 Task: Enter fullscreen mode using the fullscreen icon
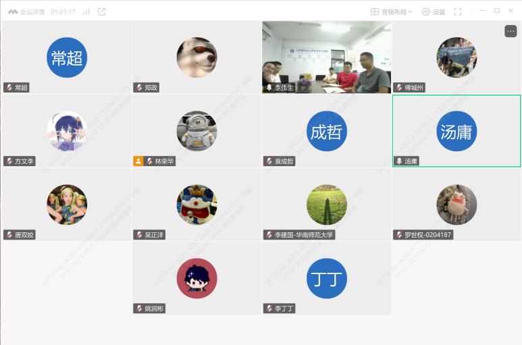[x=458, y=12]
